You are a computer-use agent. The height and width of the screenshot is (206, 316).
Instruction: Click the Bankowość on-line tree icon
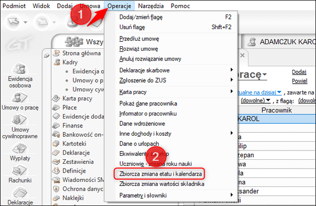click(x=56, y=134)
